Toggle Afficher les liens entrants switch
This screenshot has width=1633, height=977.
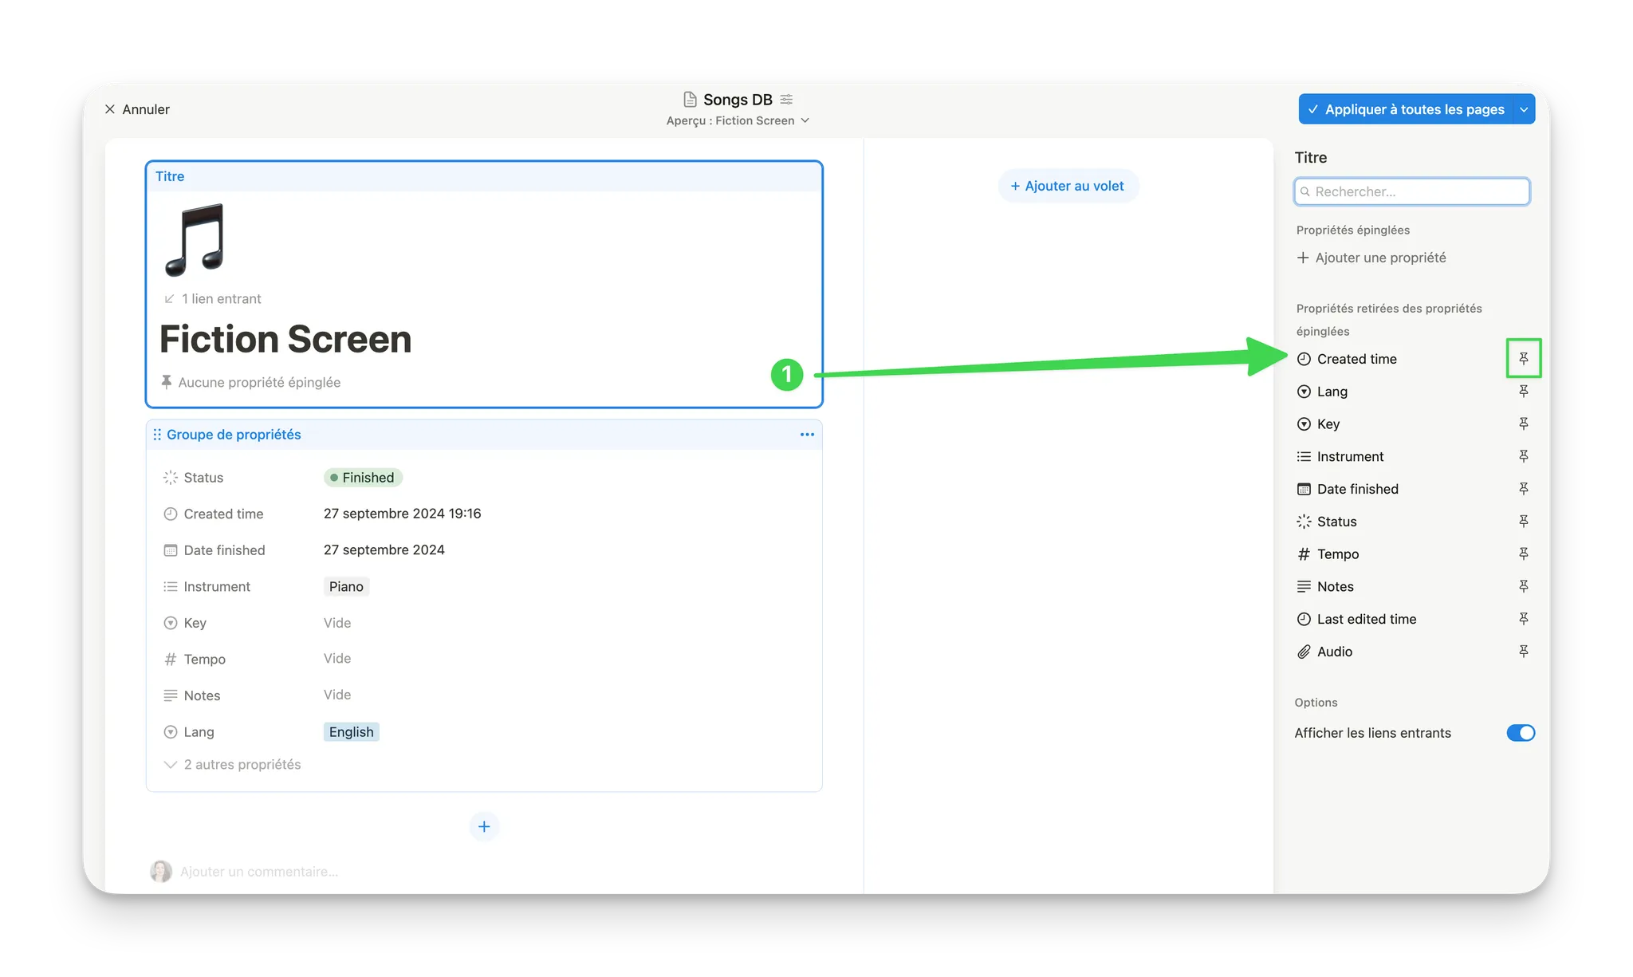1520,733
